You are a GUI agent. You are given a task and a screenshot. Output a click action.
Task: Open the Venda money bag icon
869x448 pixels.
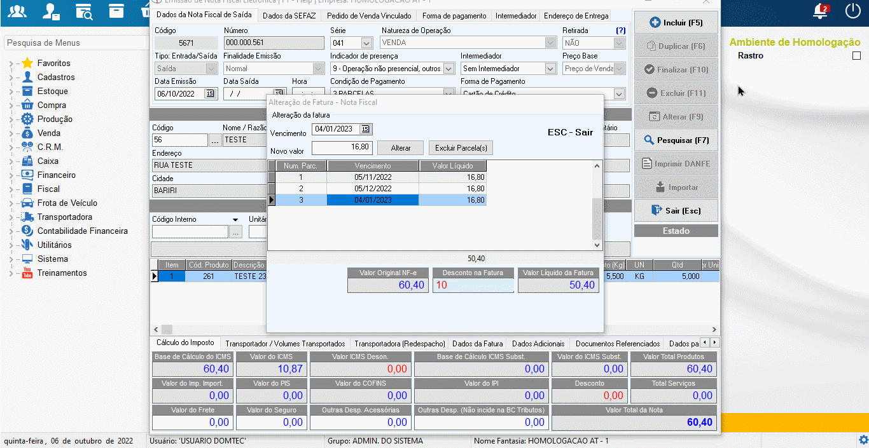pos(27,133)
